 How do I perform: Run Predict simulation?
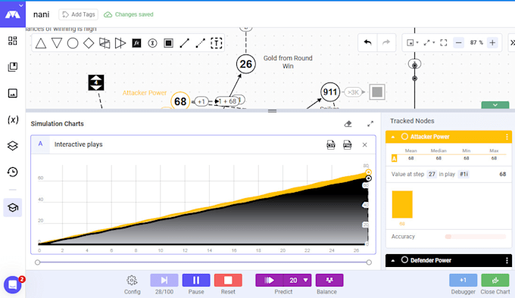(x=270, y=280)
